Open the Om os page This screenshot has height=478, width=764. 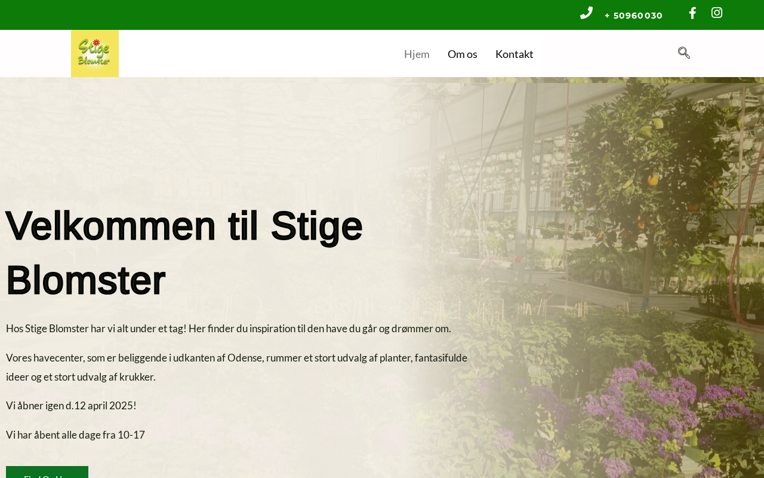pos(463,54)
